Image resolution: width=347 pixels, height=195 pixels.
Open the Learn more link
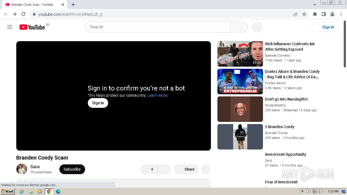[157, 95]
